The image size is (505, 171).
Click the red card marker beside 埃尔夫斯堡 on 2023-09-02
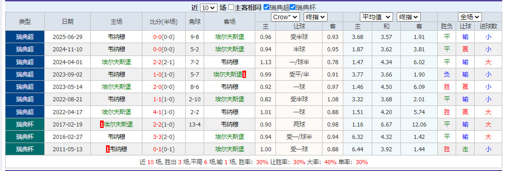[x=245, y=74]
